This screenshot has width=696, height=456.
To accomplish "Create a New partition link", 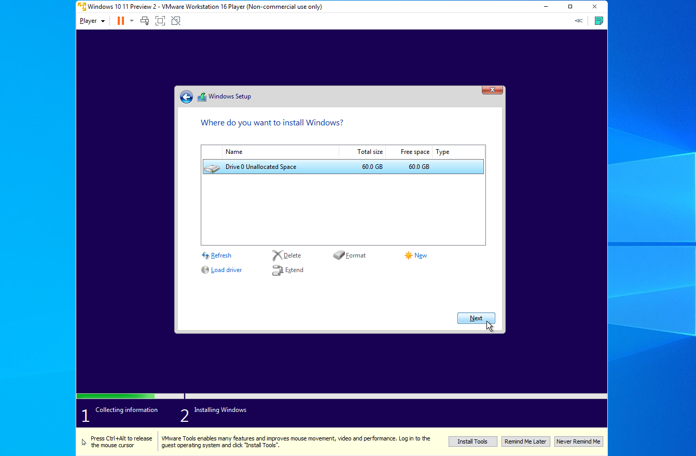I will [421, 255].
